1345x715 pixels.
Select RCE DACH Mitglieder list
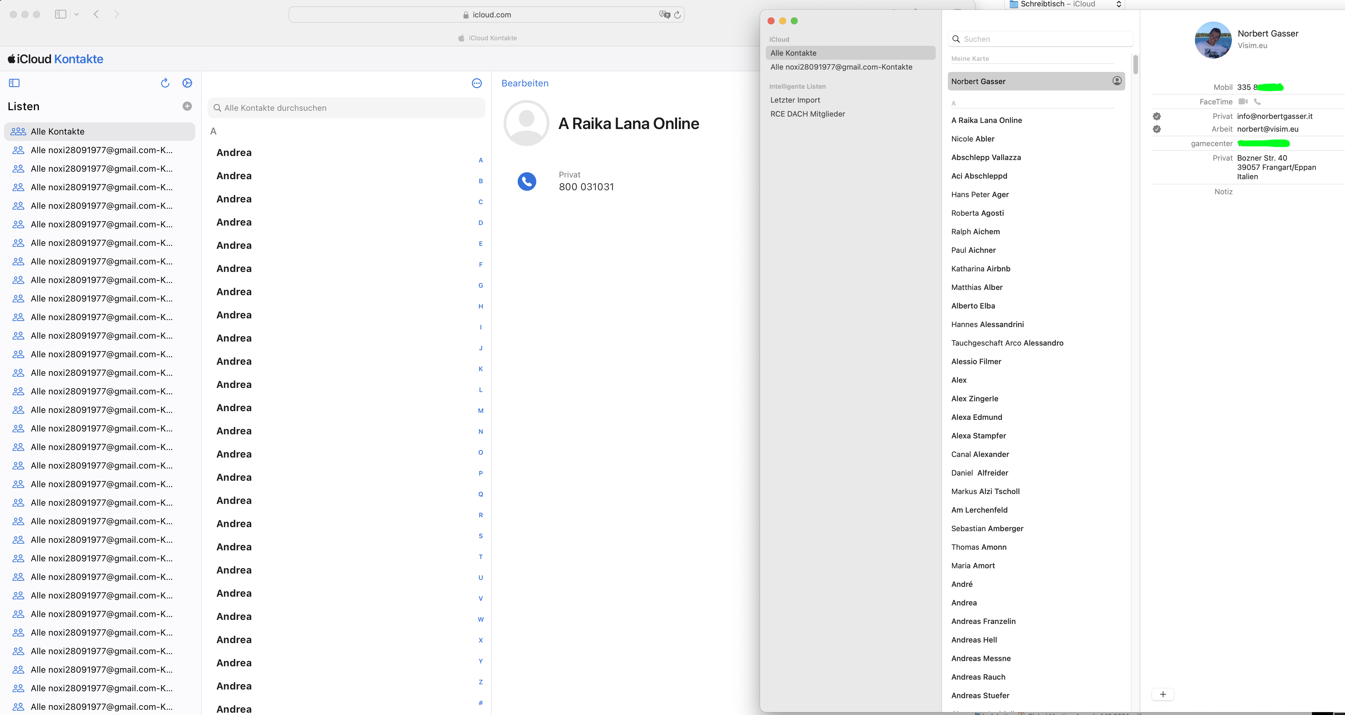click(807, 114)
